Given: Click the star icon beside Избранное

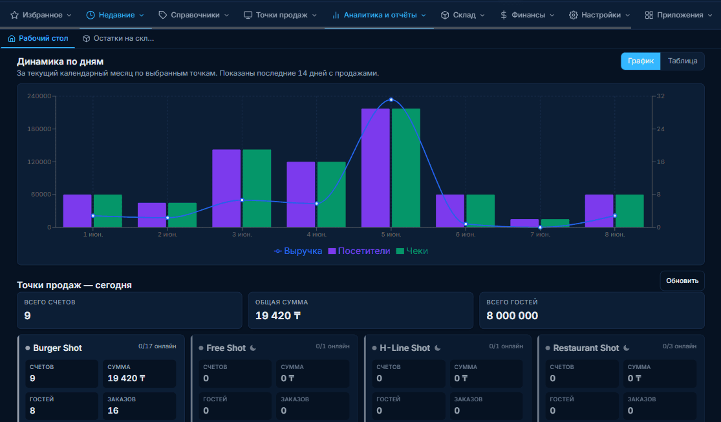Looking at the screenshot, I should pyautogui.click(x=15, y=15).
